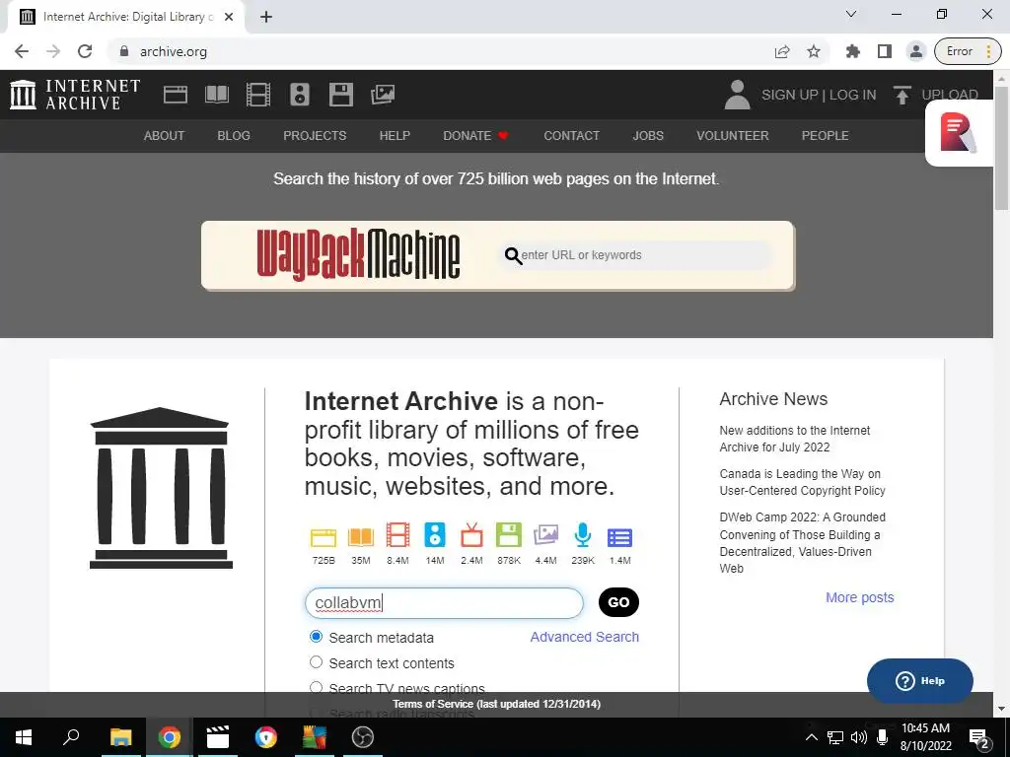Click the collabvm search input field

point(444,602)
